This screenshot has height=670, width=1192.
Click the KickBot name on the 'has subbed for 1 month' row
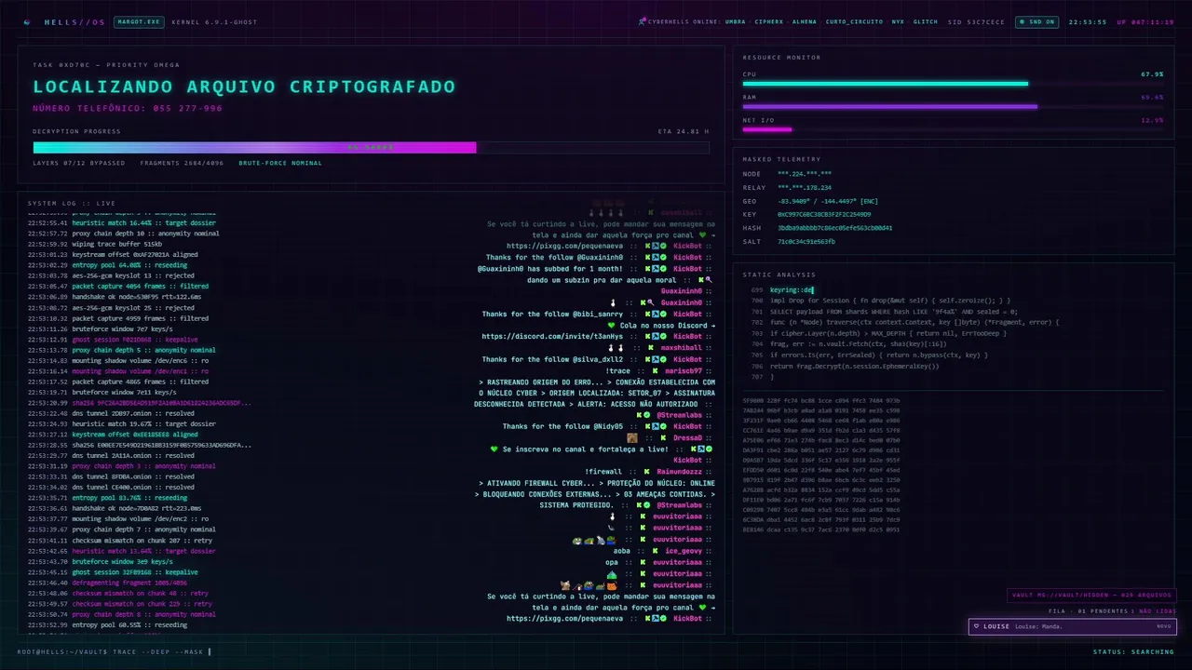click(687, 269)
